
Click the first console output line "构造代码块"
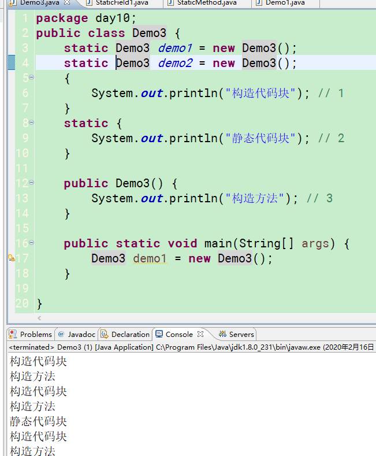click(38, 361)
